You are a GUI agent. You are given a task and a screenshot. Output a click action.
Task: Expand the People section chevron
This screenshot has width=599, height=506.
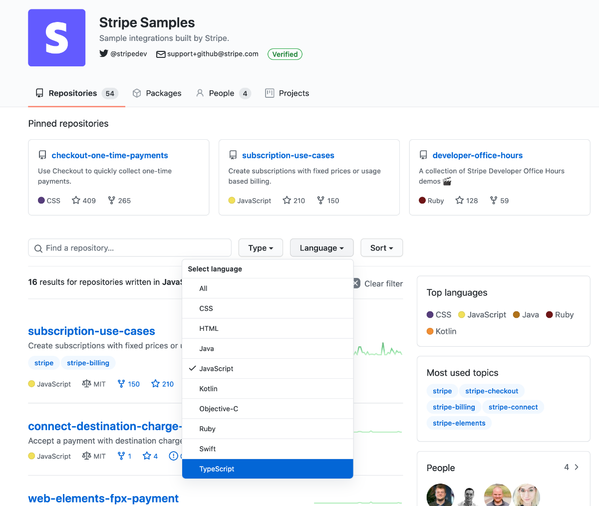577,467
